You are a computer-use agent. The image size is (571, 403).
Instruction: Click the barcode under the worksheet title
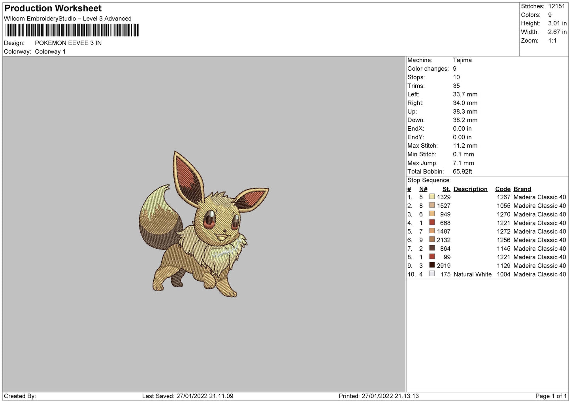[x=72, y=30]
